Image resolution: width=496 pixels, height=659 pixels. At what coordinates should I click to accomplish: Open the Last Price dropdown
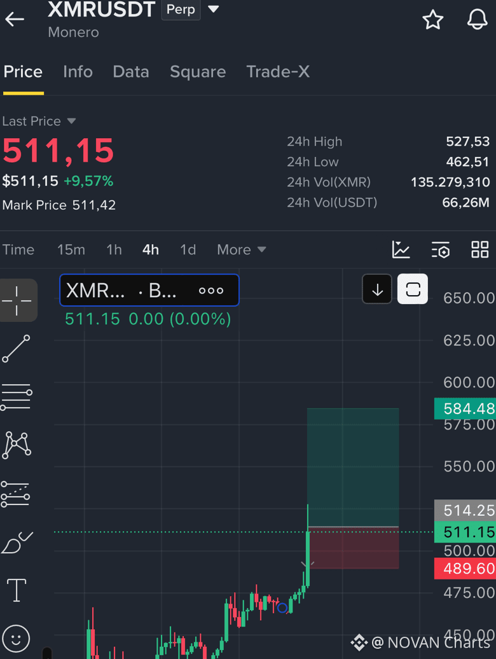39,121
